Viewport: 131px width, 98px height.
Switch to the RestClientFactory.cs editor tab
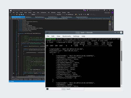coord(40,17)
